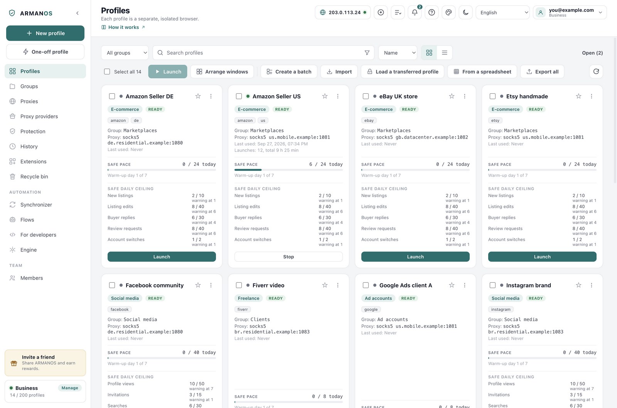Expand the you@example.com account menu
This screenshot has height=408, width=617.
tap(570, 12)
